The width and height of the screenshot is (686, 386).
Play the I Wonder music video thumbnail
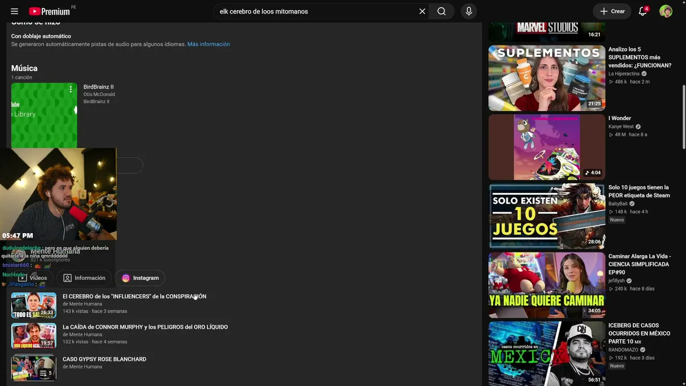coord(547,147)
